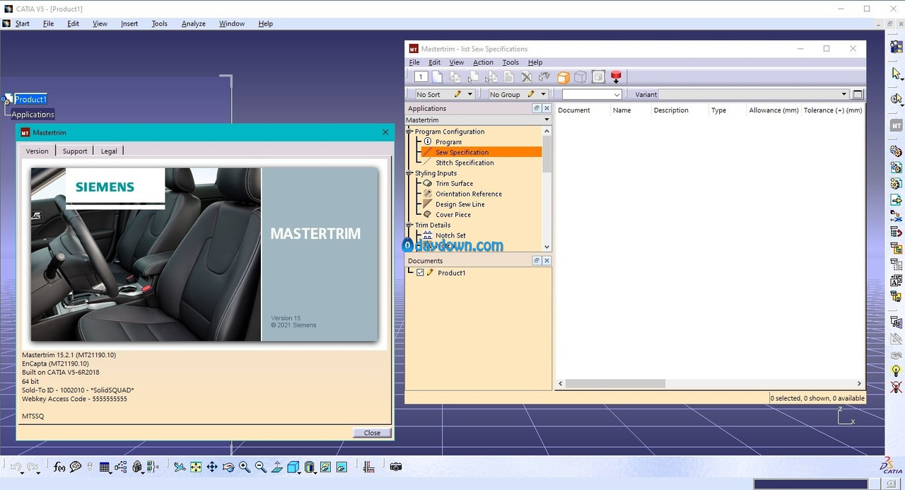Click the Close button in Mastertrim dialog

(x=372, y=433)
